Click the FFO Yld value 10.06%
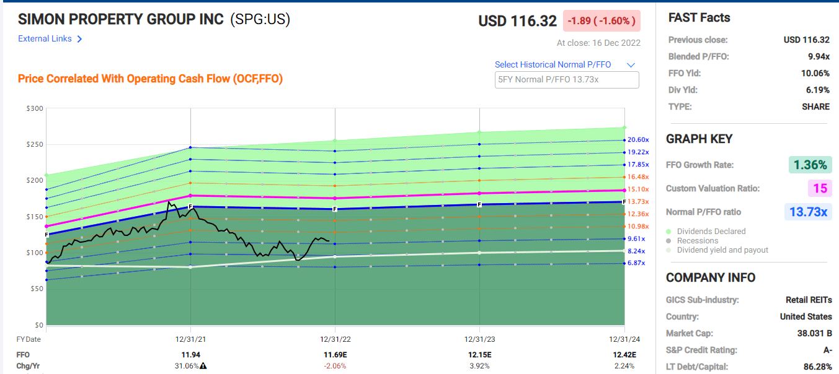Viewport: 839px width, 374px height. pos(815,73)
